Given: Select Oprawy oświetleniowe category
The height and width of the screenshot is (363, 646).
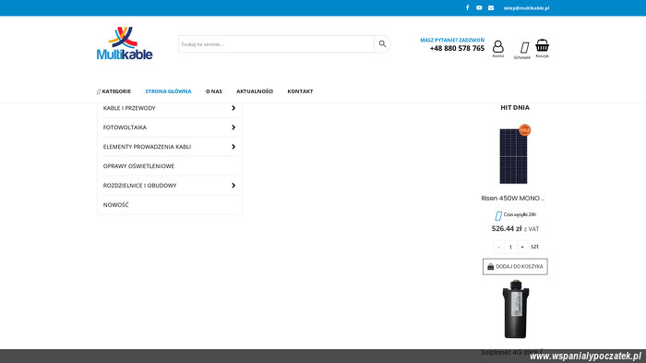Looking at the screenshot, I should click(138, 166).
